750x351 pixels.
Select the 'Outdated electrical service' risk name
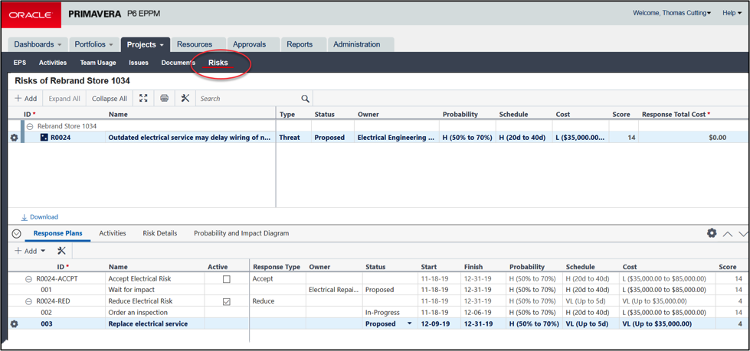click(190, 138)
